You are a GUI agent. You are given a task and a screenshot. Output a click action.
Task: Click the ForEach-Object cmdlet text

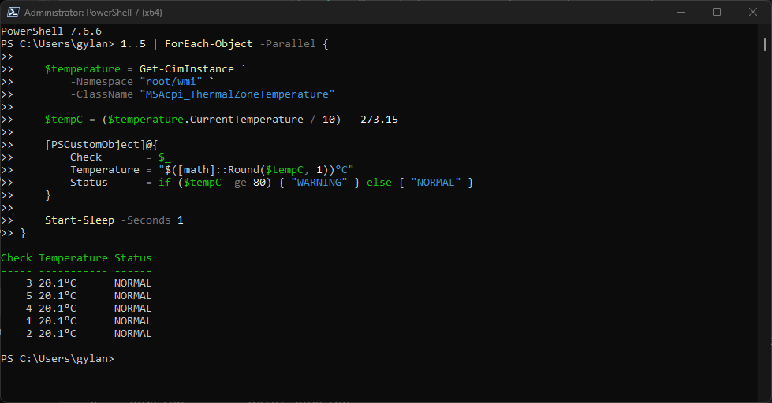(x=209, y=44)
